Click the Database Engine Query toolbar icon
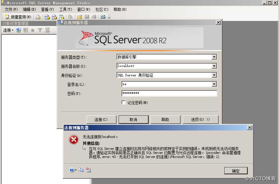This screenshot has width=279, height=184. point(38,17)
